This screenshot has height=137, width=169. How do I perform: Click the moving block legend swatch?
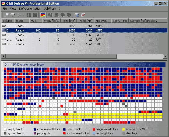pos(94,133)
